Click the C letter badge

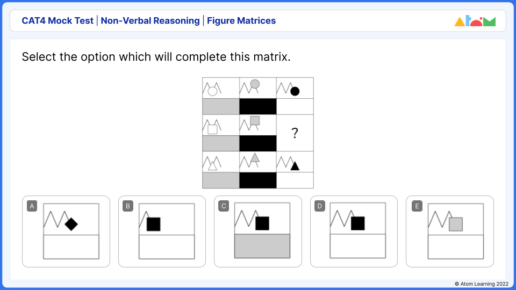coord(224,206)
